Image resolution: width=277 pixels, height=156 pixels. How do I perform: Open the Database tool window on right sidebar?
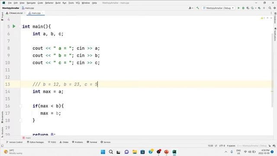[275, 18]
